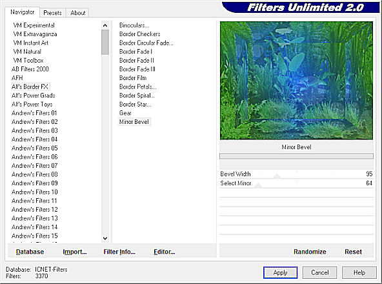Click the category list scrollbar thumb
The height and width of the screenshot is (284, 382).
105,42
